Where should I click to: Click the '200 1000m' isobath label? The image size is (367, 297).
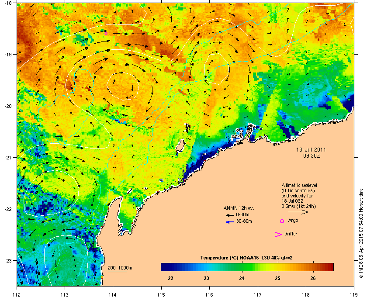click(x=120, y=268)
